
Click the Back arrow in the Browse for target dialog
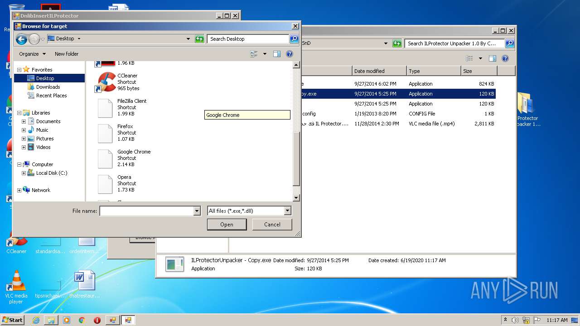coord(21,39)
